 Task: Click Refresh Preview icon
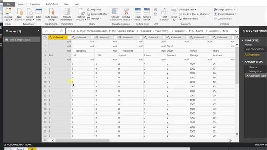[x=81, y=11]
